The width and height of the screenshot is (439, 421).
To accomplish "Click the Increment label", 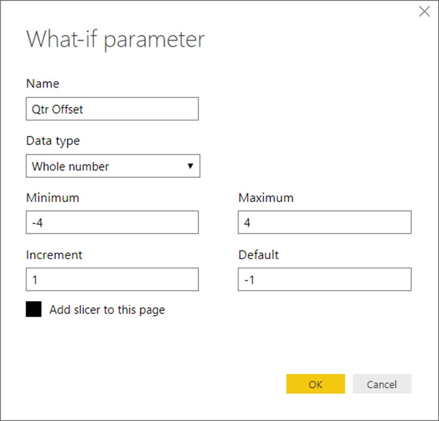I will point(54,255).
